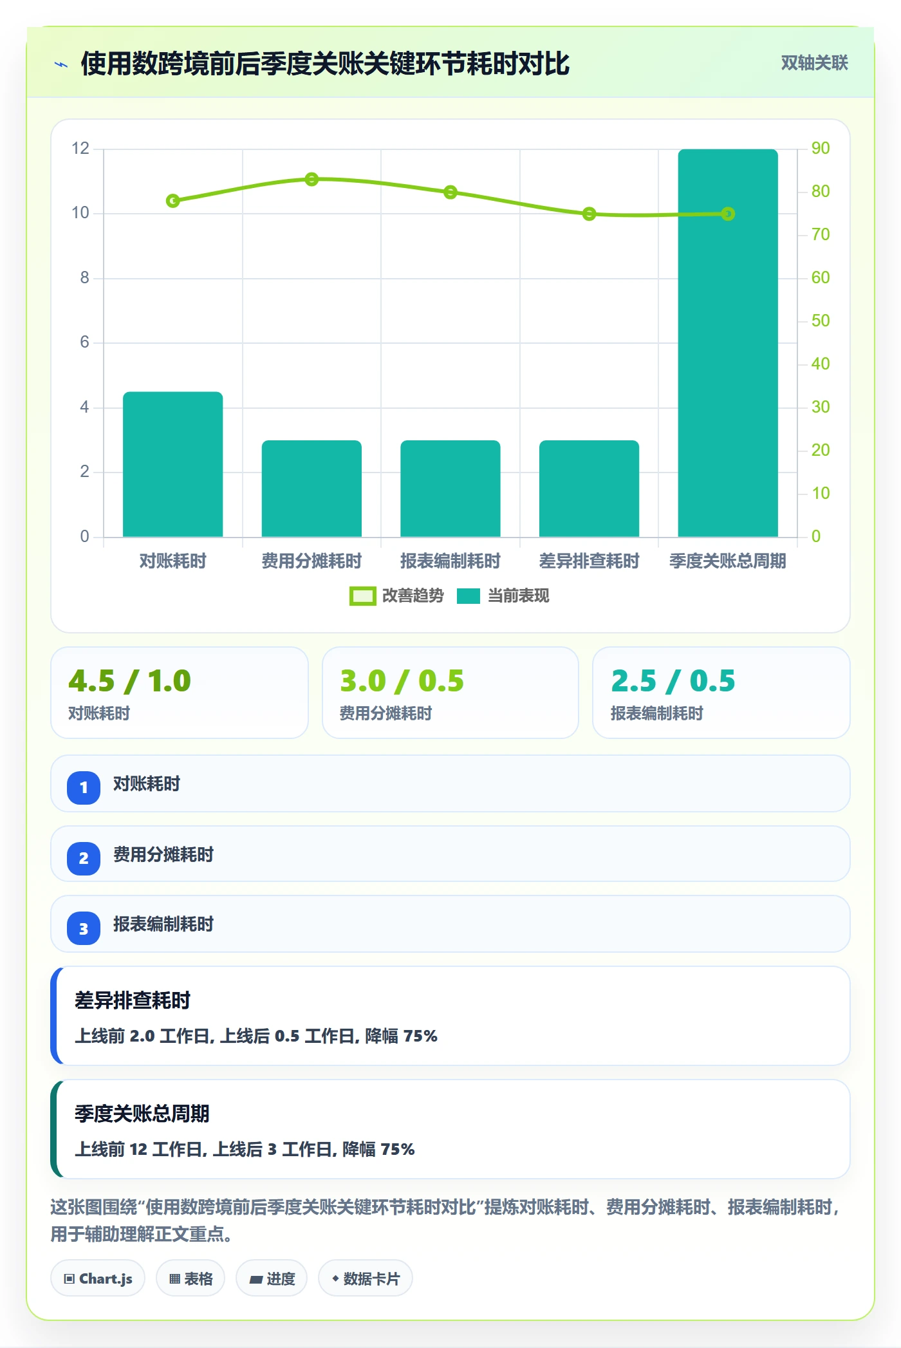The width and height of the screenshot is (901, 1348).
Task: Click the 季度关账总周期 x-axis label under the chart
Action: click(728, 561)
